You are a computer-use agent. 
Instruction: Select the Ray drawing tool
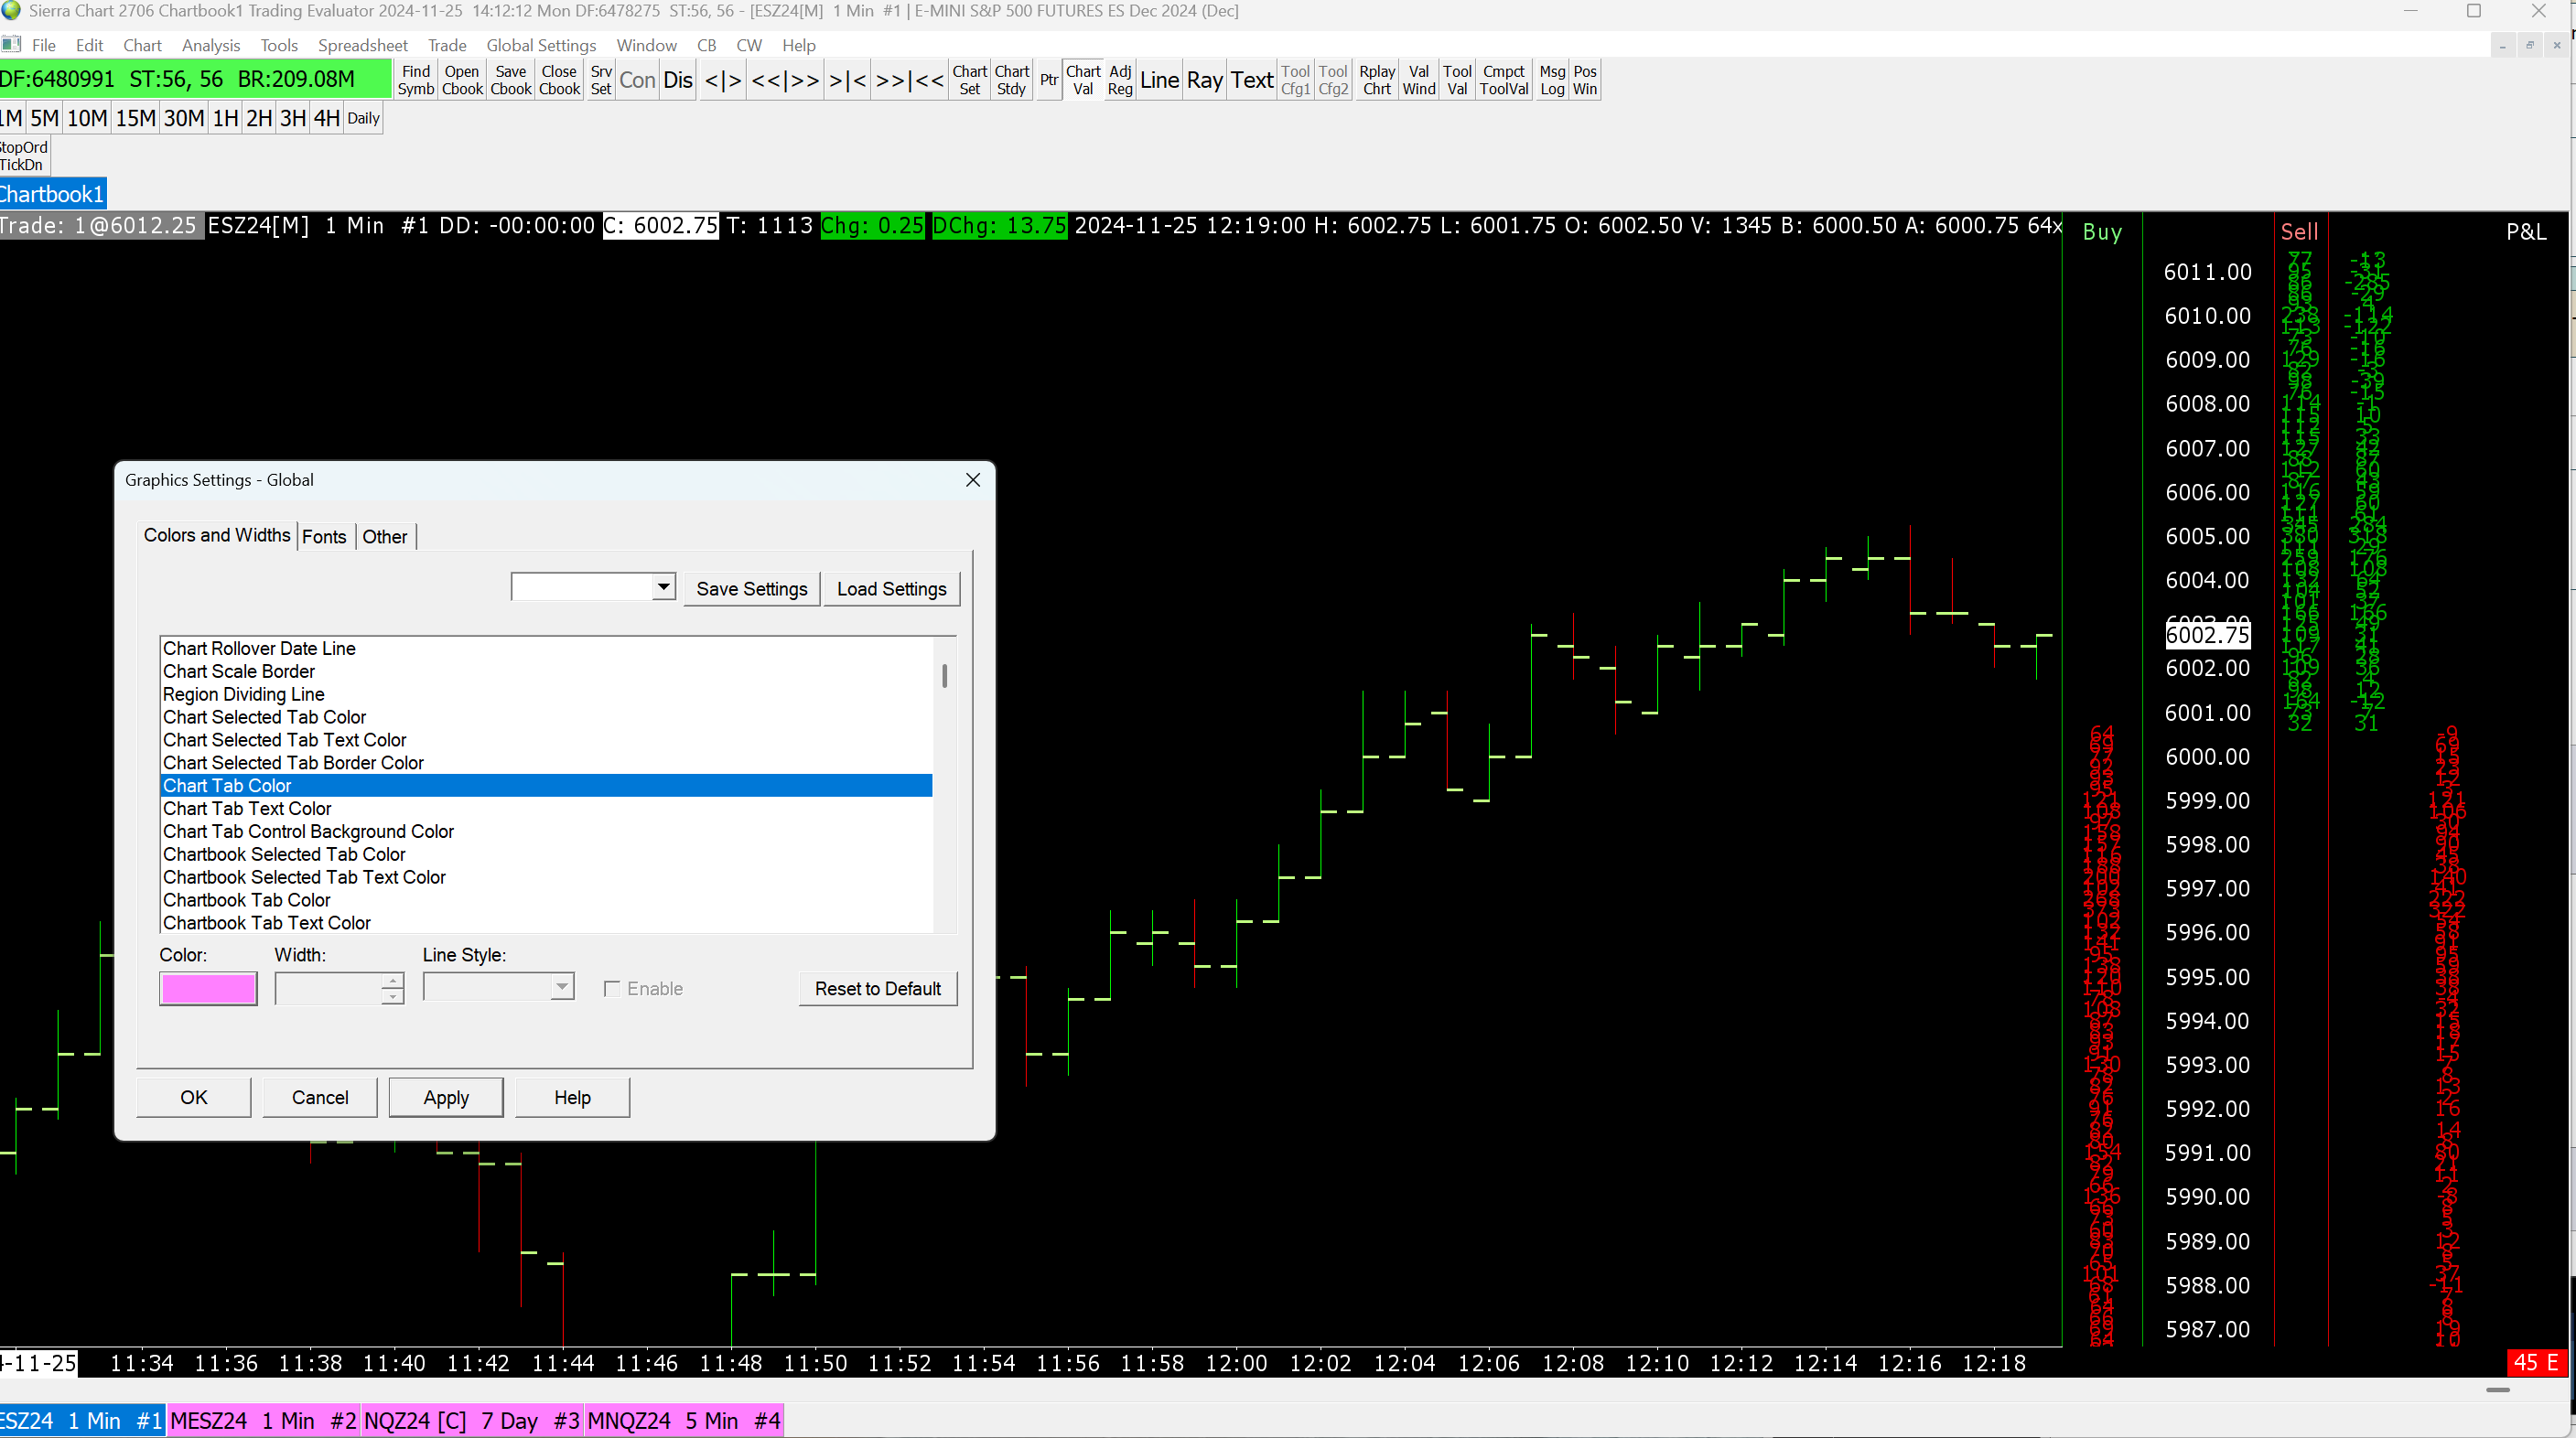1204,80
